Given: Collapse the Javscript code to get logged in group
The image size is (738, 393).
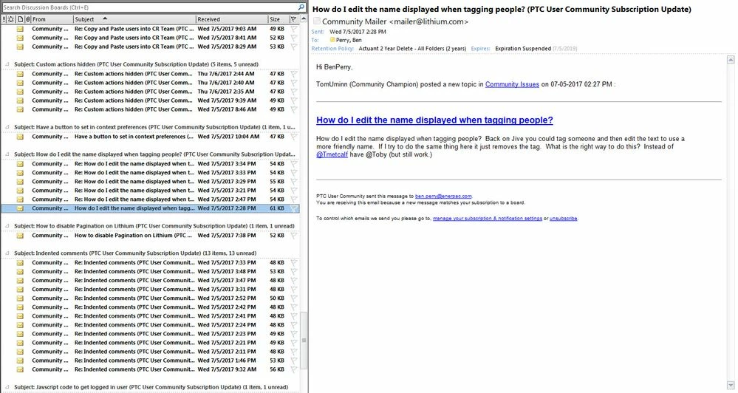Looking at the screenshot, I should [x=7, y=387].
